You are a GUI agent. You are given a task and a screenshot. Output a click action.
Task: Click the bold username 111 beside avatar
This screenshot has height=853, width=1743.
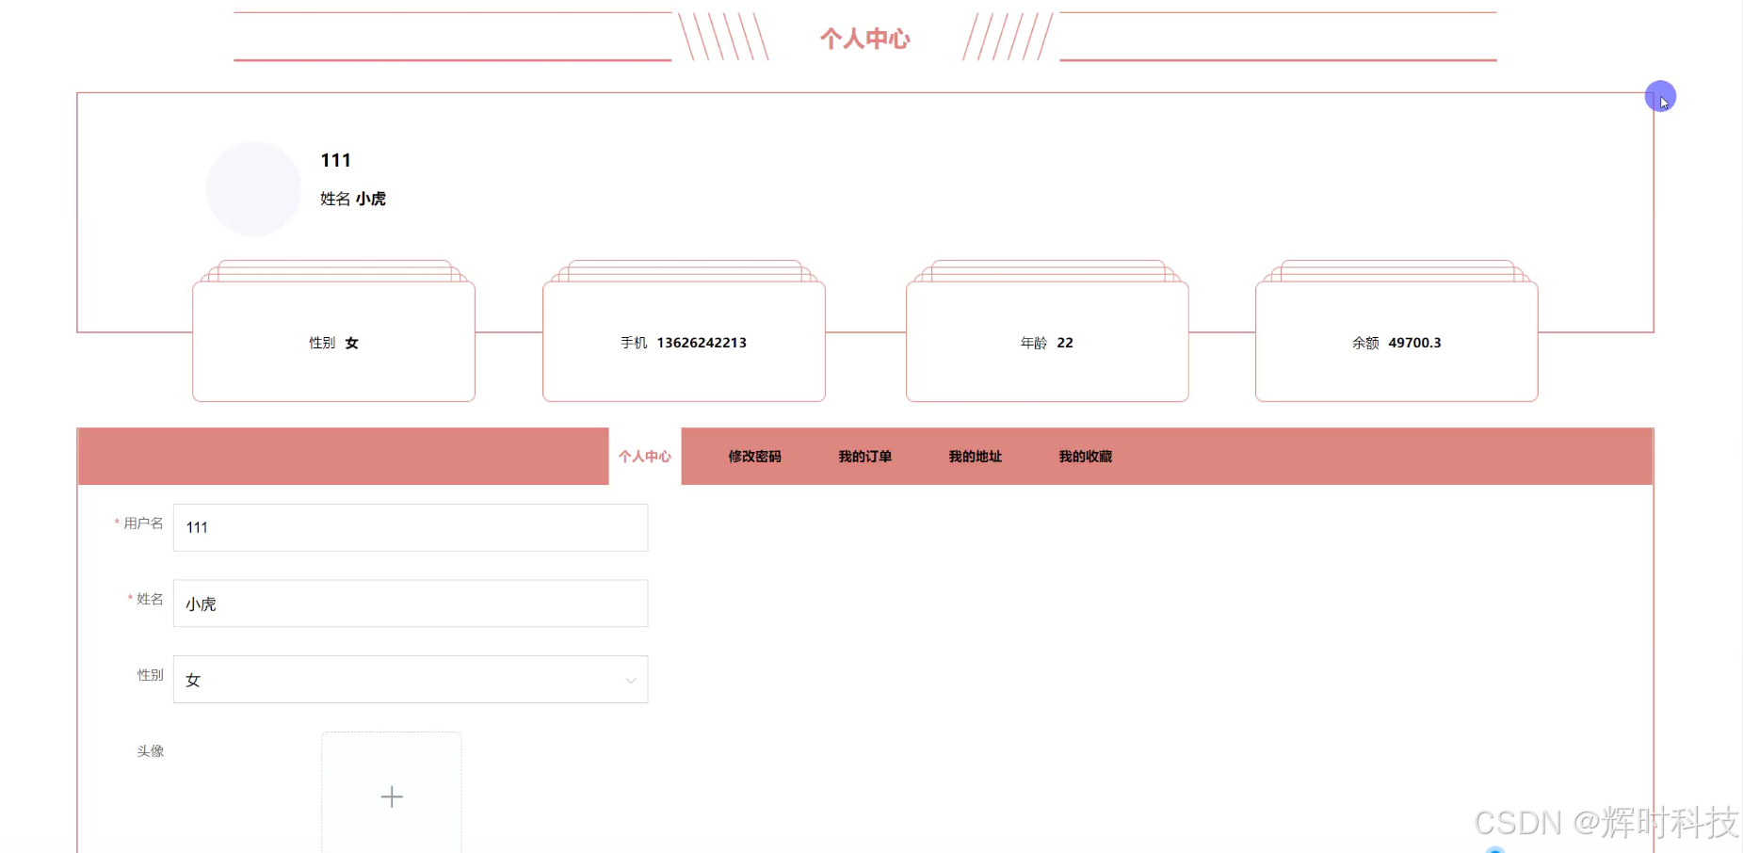[335, 160]
